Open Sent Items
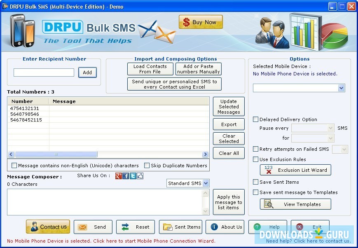The width and height of the screenshot is (358, 248). click(180, 227)
